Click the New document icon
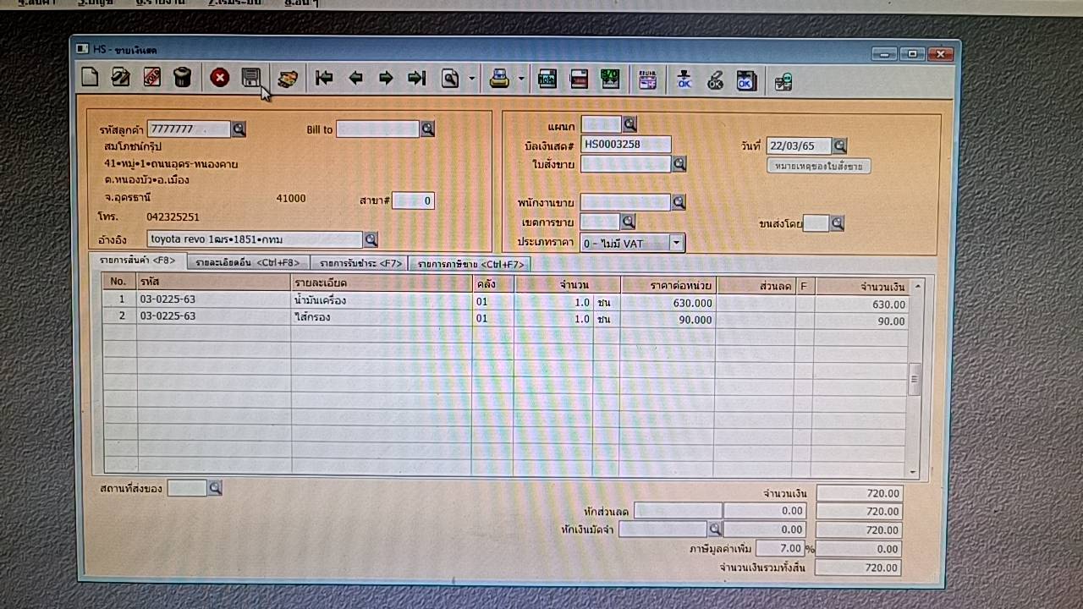 pos(90,78)
